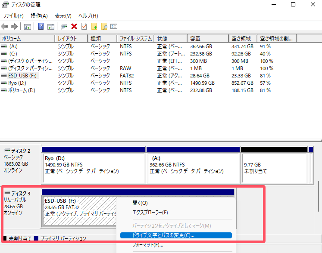Click the magnifier search folder icon
The image size is (322, 253).
point(104,27)
